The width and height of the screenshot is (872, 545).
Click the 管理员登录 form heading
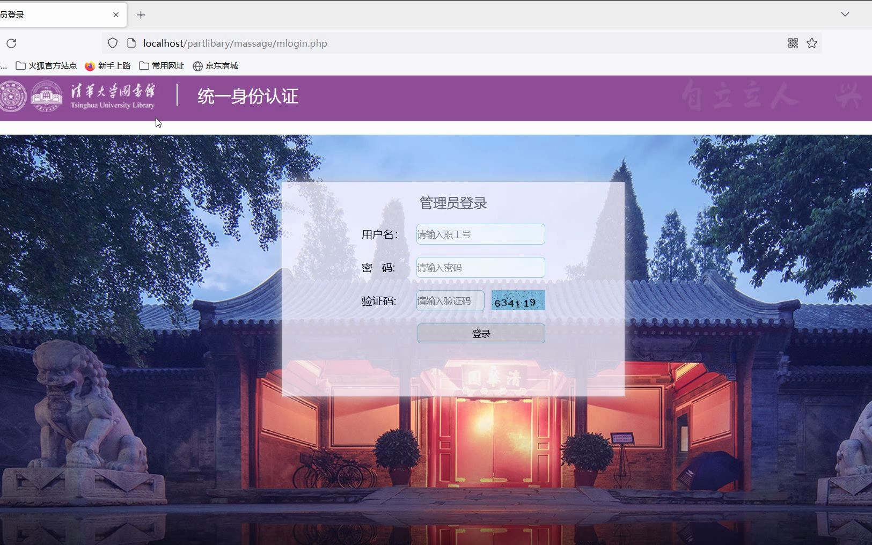click(453, 203)
